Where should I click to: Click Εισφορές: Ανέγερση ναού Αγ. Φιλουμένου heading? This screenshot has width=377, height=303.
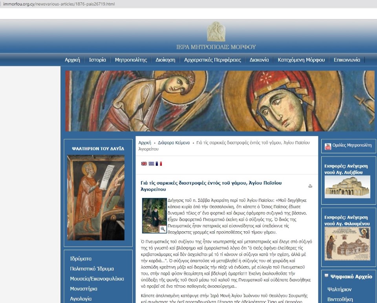coord(347,220)
